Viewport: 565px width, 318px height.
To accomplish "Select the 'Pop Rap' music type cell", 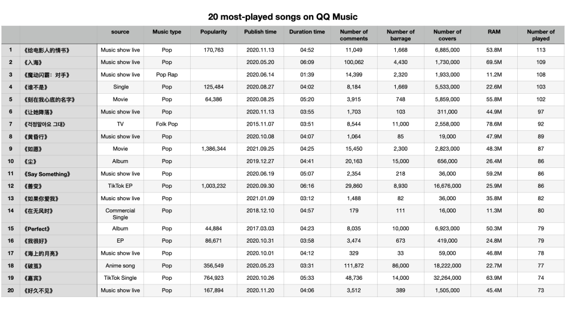I will coord(166,75).
